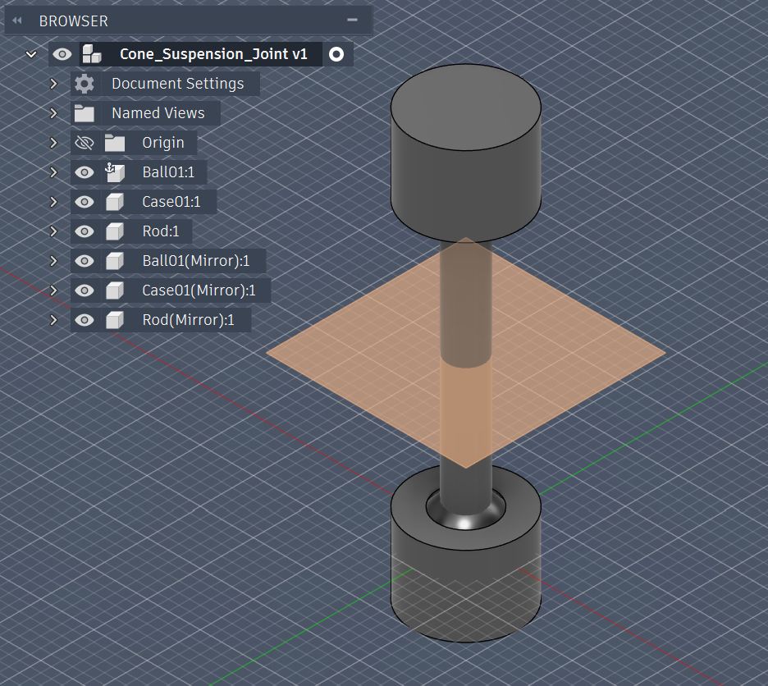
Task: Toggle visibility of Rod(Mirror):1
Action: [85, 319]
